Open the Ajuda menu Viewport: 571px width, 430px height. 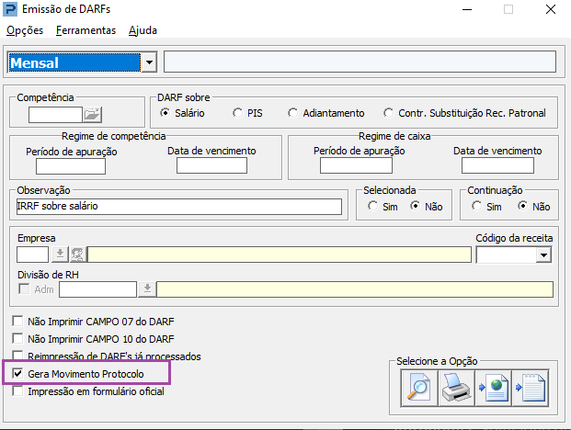pyautogui.click(x=143, y=30)
